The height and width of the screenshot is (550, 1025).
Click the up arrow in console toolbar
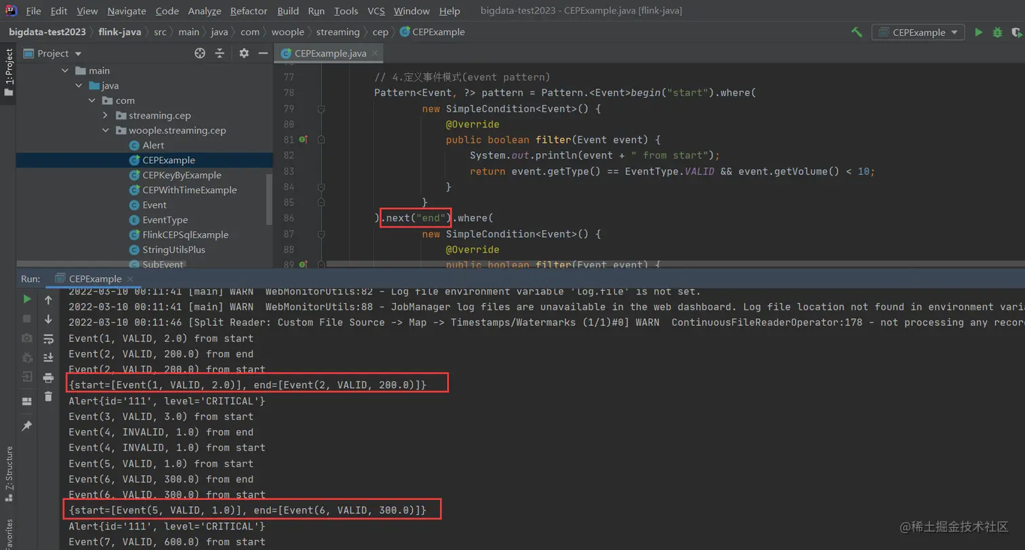[48, 299]
